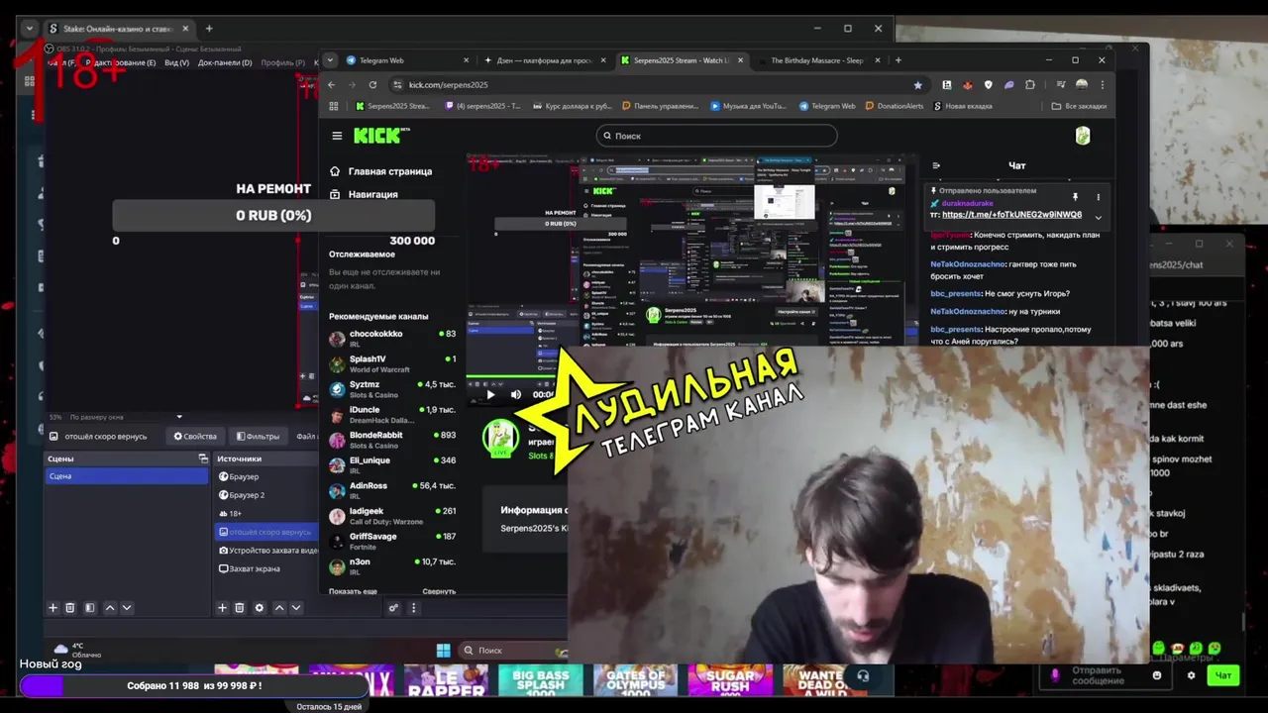Click green Чат send button
Viewport: 1268px width, 713px height.
point(1223,675)
